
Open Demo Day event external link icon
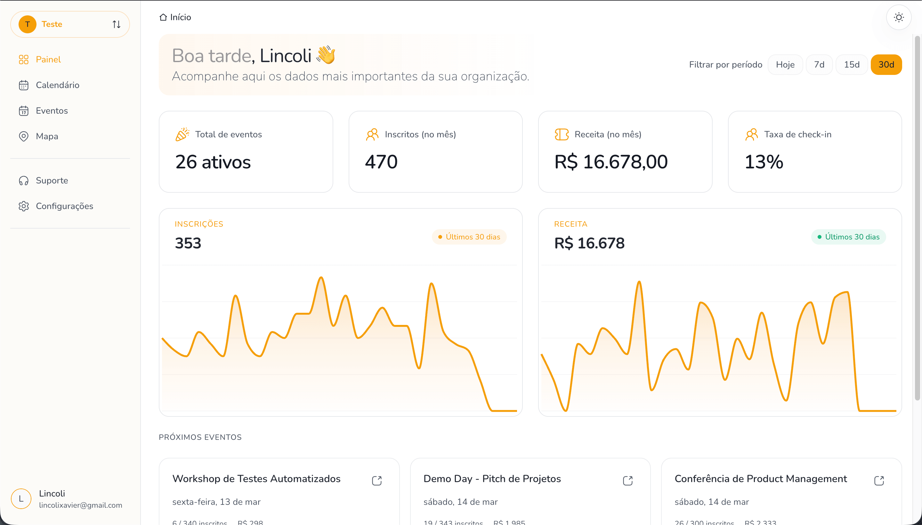pyautogui.click(x=627, y=481)
